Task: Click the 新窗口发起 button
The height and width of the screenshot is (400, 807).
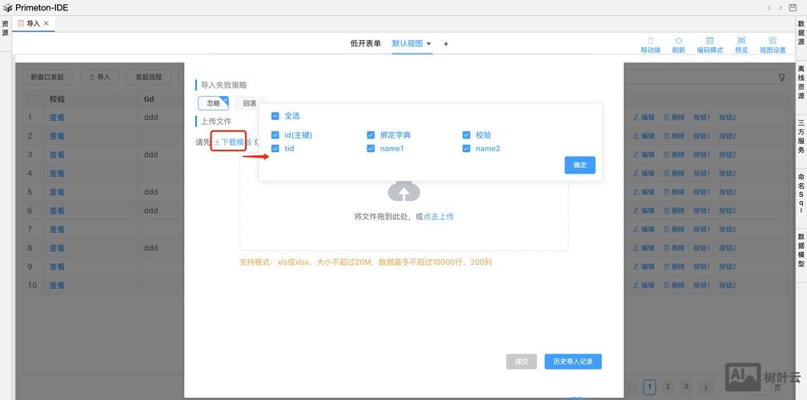Action: point(46,77)
